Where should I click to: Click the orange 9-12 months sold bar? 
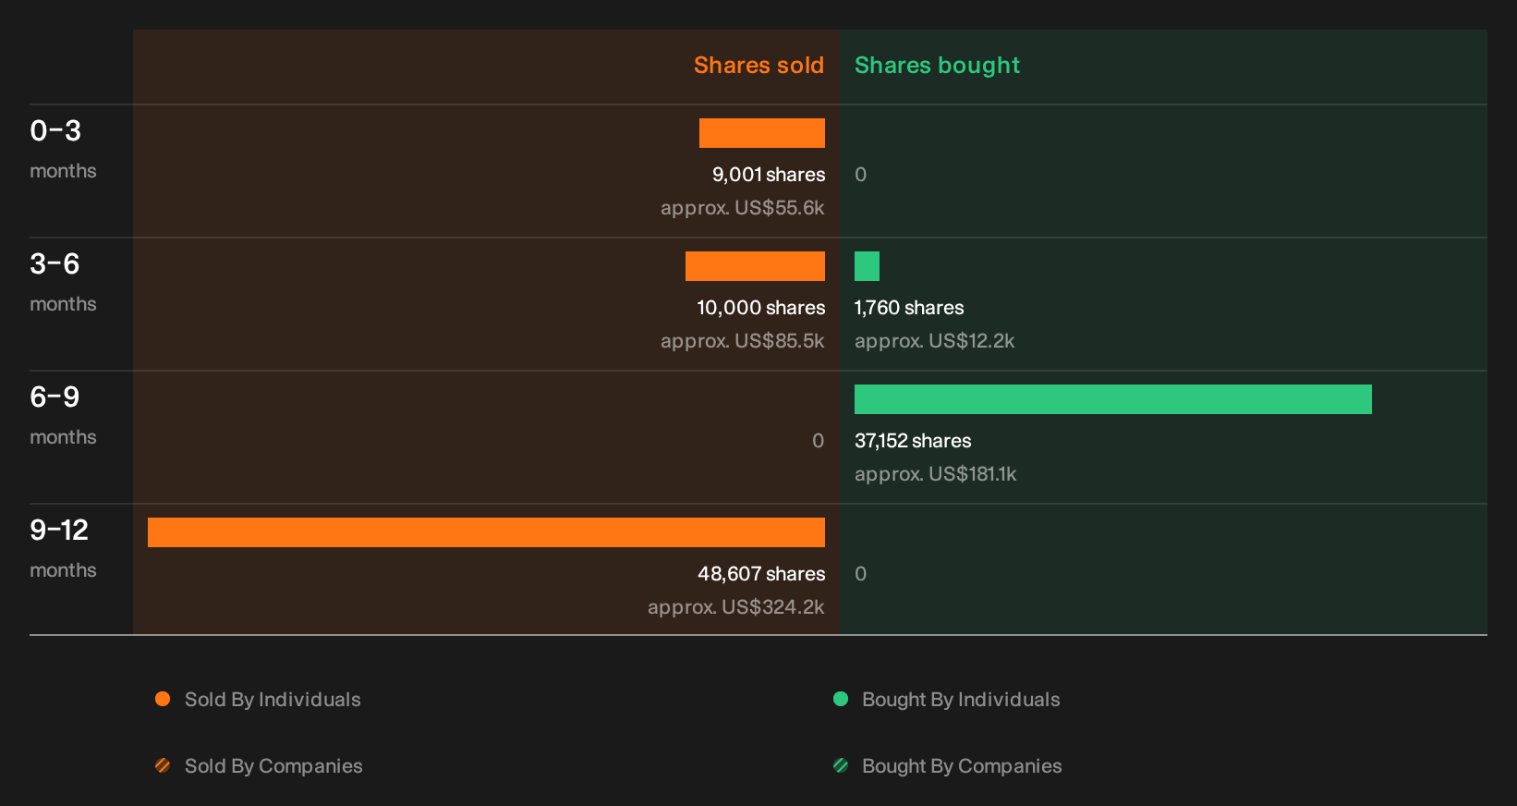coord(486,532)
